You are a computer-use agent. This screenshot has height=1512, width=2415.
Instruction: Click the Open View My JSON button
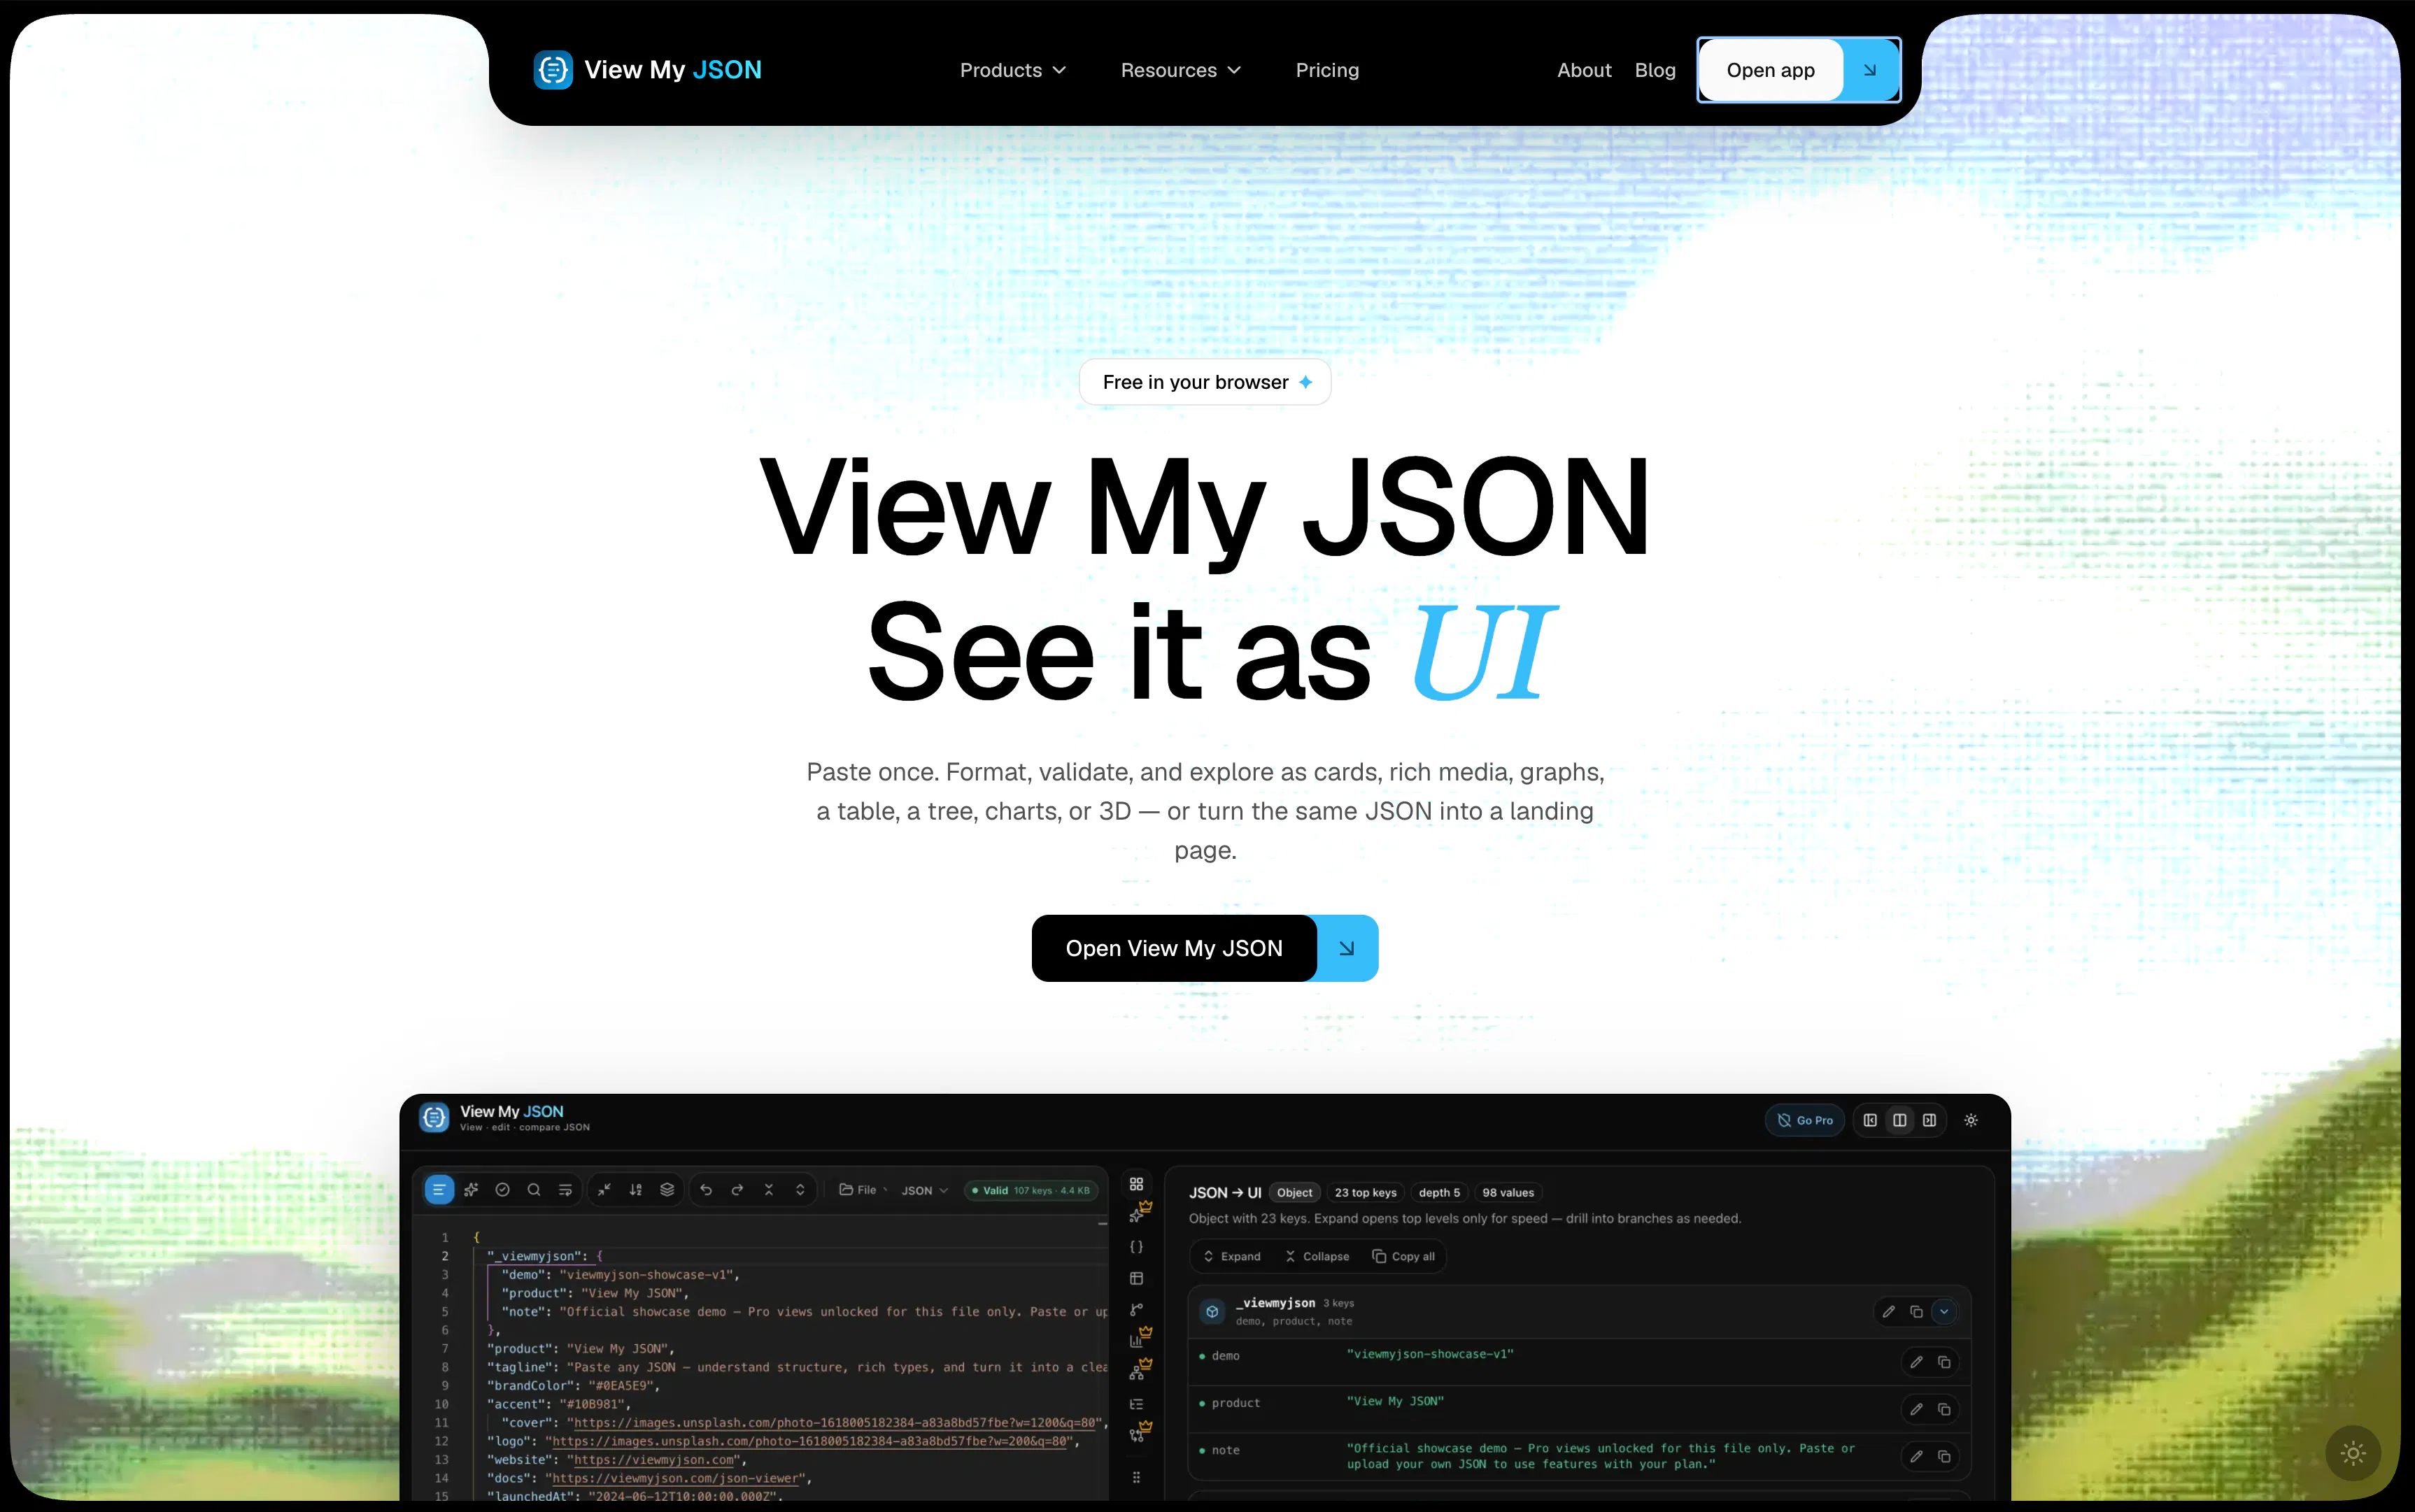[x=1205, y=948]
